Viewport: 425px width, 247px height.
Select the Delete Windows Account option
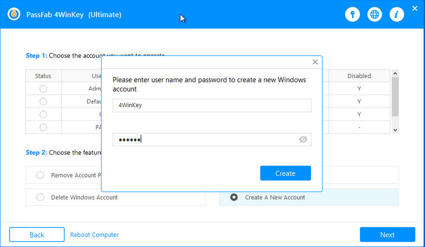[x=115, y=197]
